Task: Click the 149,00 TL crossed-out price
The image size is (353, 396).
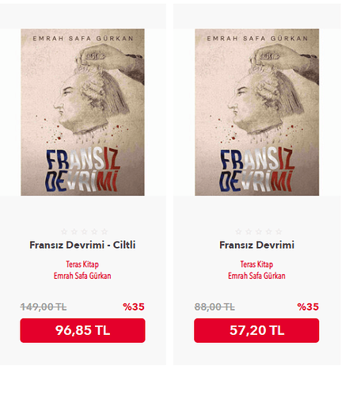Action: click(44, 307)
